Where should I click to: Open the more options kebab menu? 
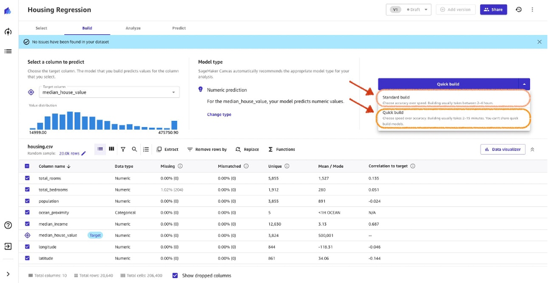(x=532, y=9)
